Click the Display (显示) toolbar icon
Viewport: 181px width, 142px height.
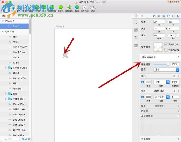click(92, 7)
